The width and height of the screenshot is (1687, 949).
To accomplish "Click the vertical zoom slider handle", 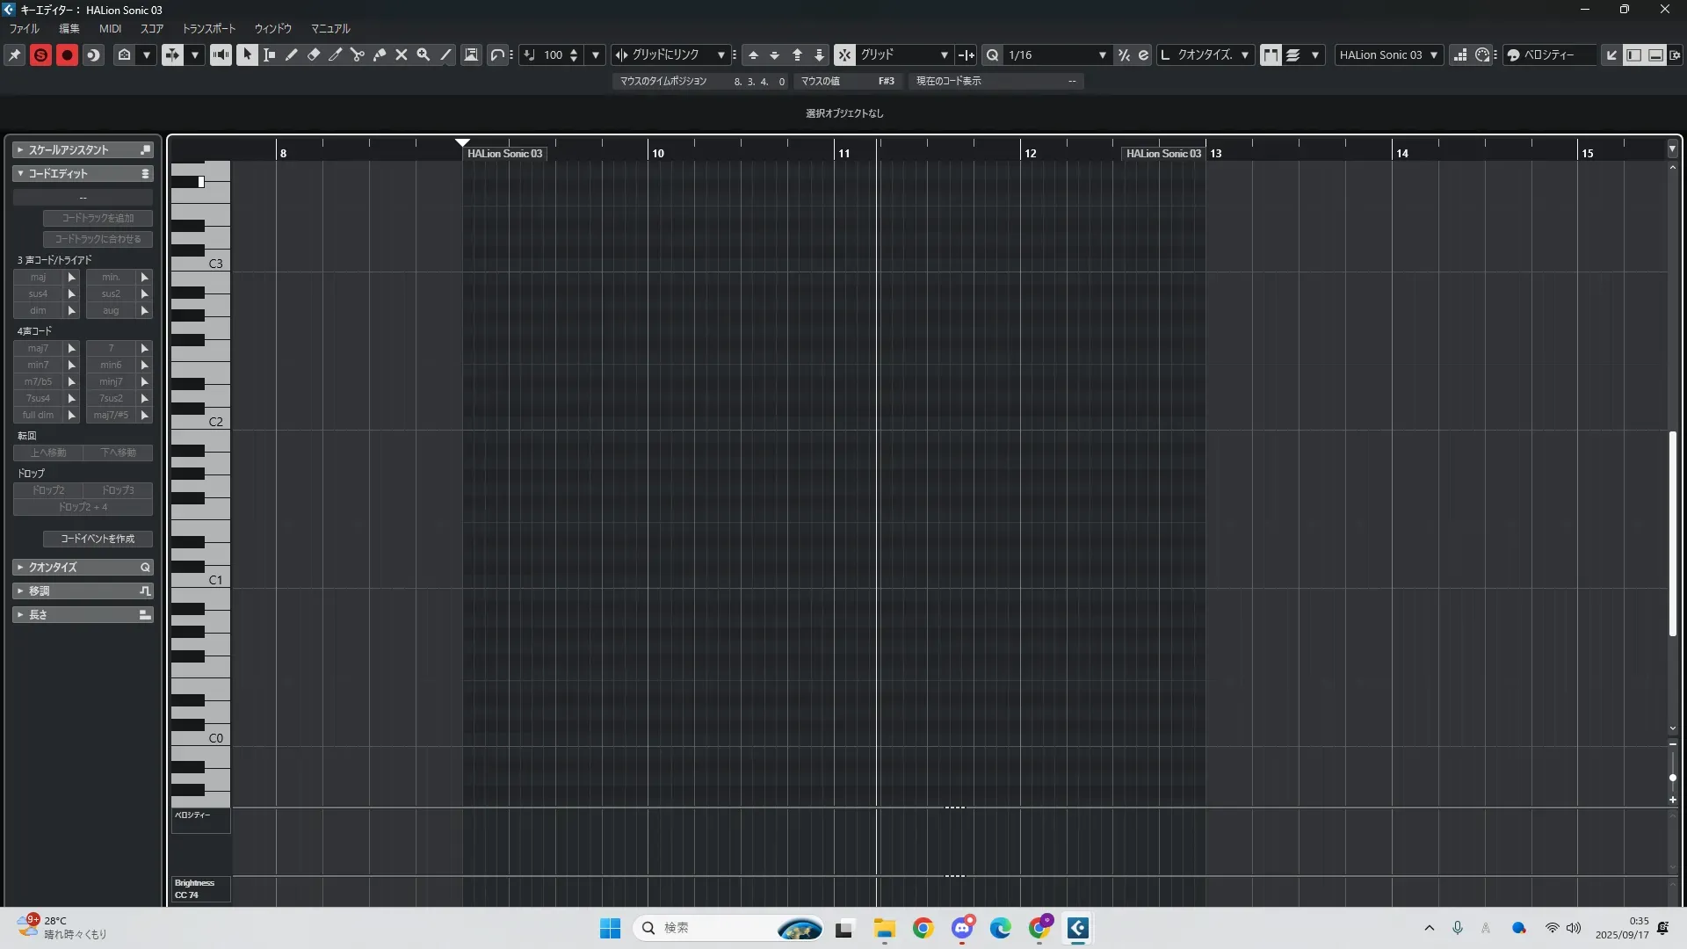I will [1672, 778].
